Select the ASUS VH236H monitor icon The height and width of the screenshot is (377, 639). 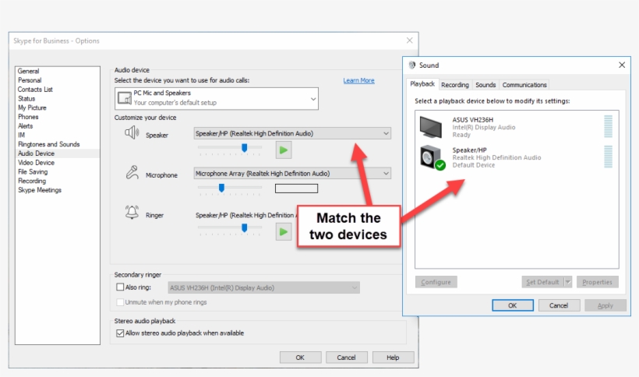click(431, 127)
